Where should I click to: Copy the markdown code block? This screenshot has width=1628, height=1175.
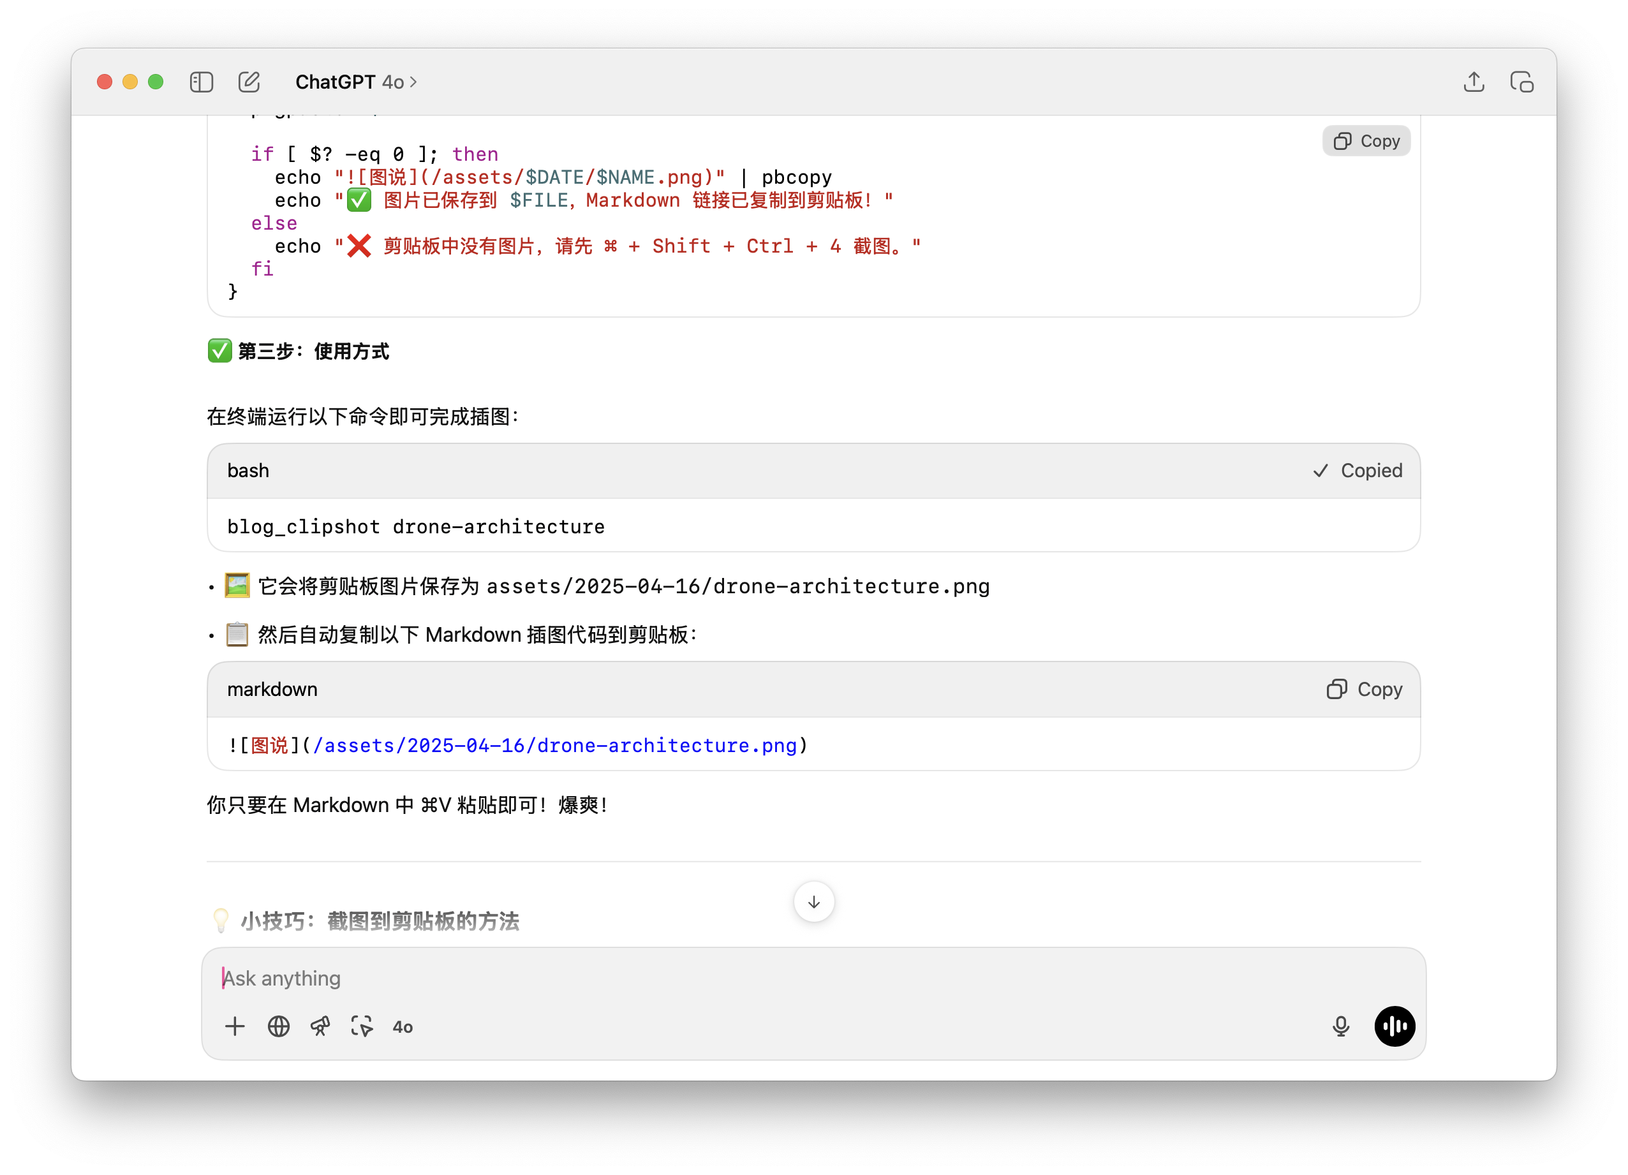(x=1365, y=689)
